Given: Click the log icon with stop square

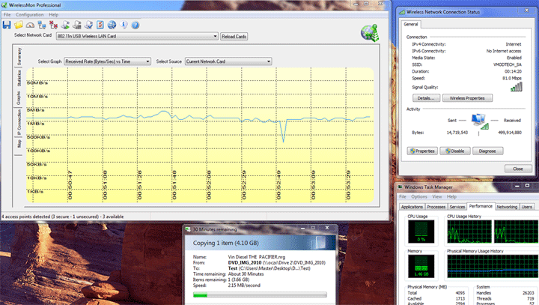Looking at the screenshot, I should pyautogui.click(x=77, y=25).
